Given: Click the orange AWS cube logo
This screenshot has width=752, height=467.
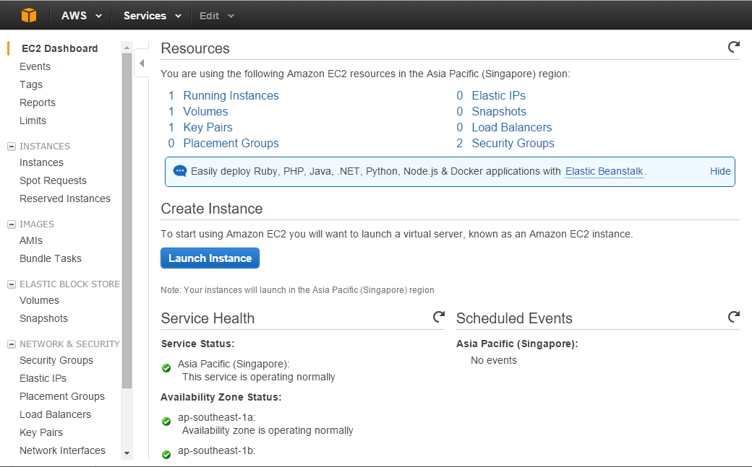Looking at the screenshot, I should (29, 15).
